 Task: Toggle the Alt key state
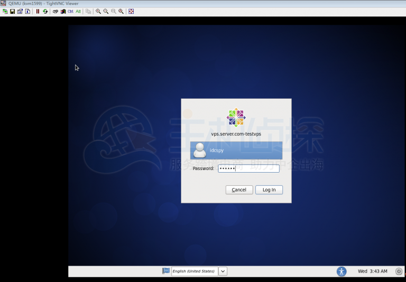click(x=78, y=11)
